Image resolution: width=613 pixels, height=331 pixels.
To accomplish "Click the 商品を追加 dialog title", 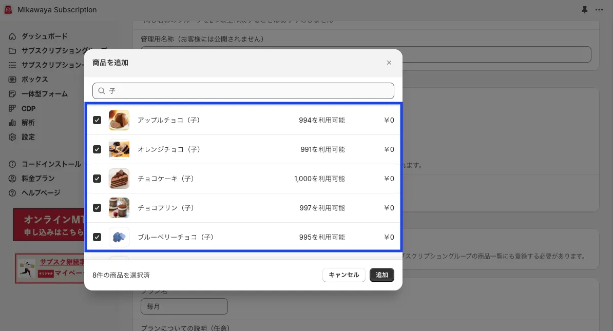I will click(x=110, y=63).
